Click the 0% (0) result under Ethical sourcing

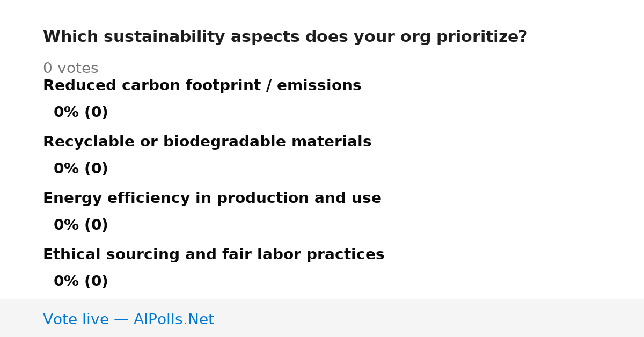coord(81,282)
